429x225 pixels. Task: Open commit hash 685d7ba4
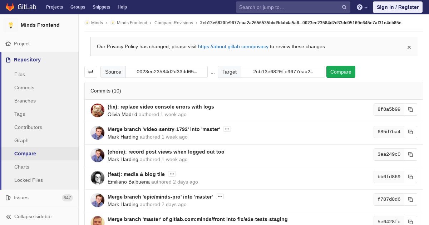(x=389, y=132)
